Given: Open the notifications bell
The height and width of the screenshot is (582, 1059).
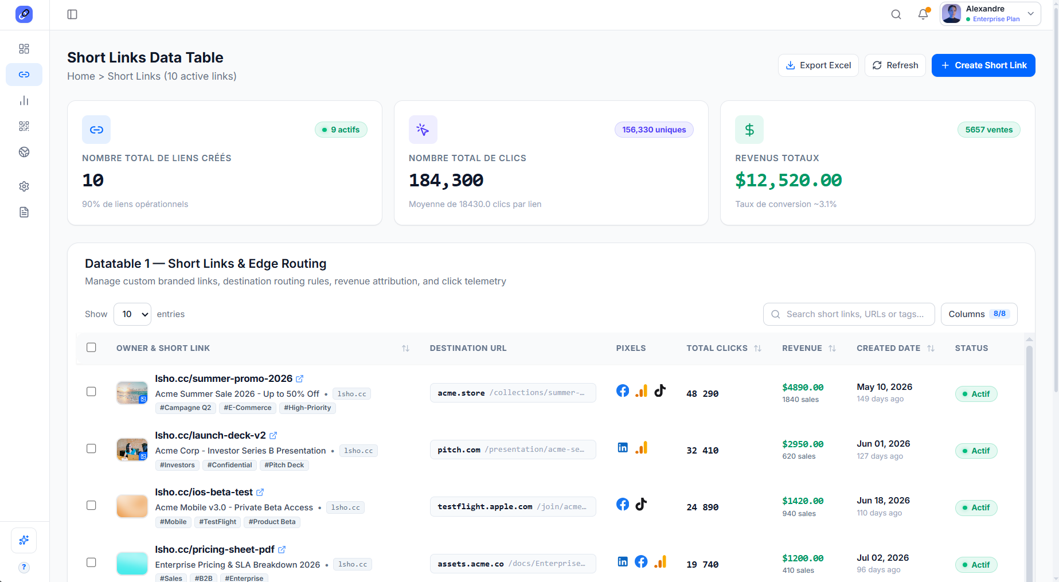Looking at the screenshot, I should click(x=923, y=14).
